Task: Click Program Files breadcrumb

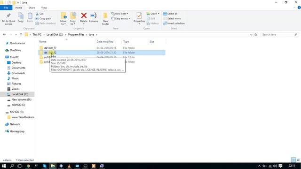Action: (76, 35)
